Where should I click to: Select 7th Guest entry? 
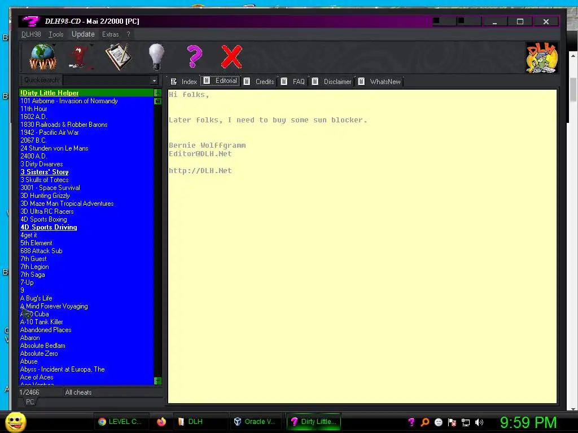point(86,259)
